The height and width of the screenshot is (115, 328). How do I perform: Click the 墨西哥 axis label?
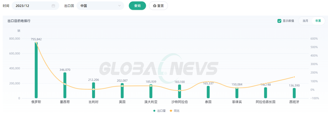pos(65,102)
